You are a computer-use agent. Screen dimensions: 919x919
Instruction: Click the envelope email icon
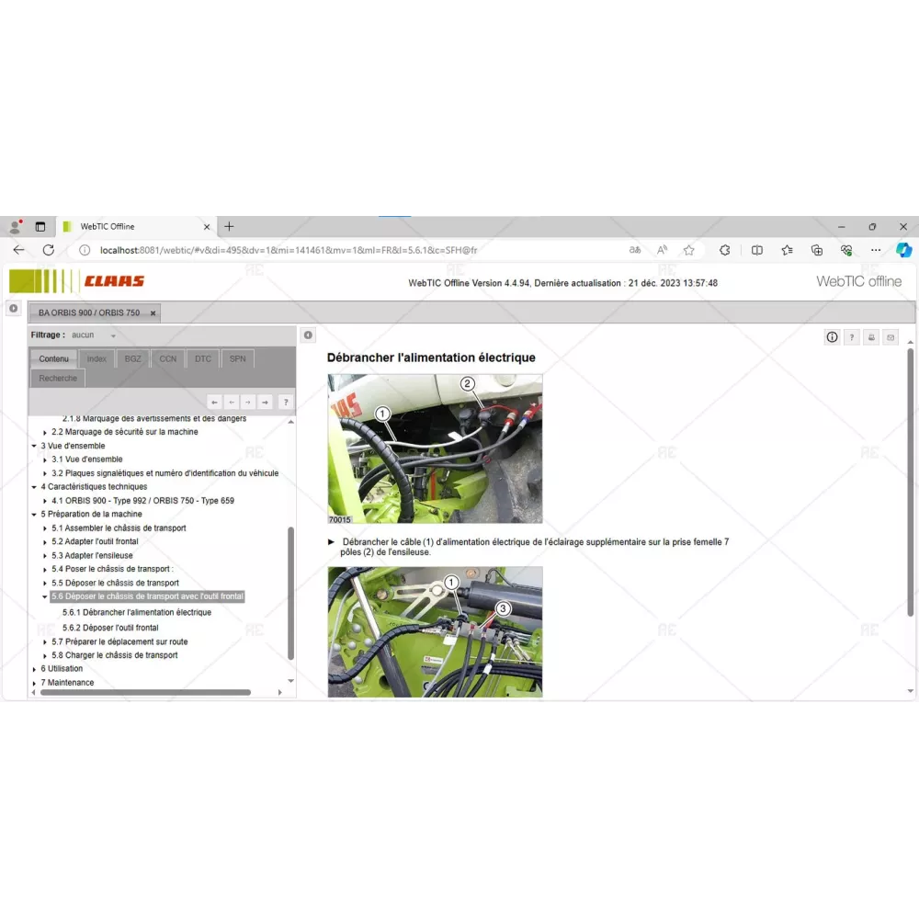point(890,337)
